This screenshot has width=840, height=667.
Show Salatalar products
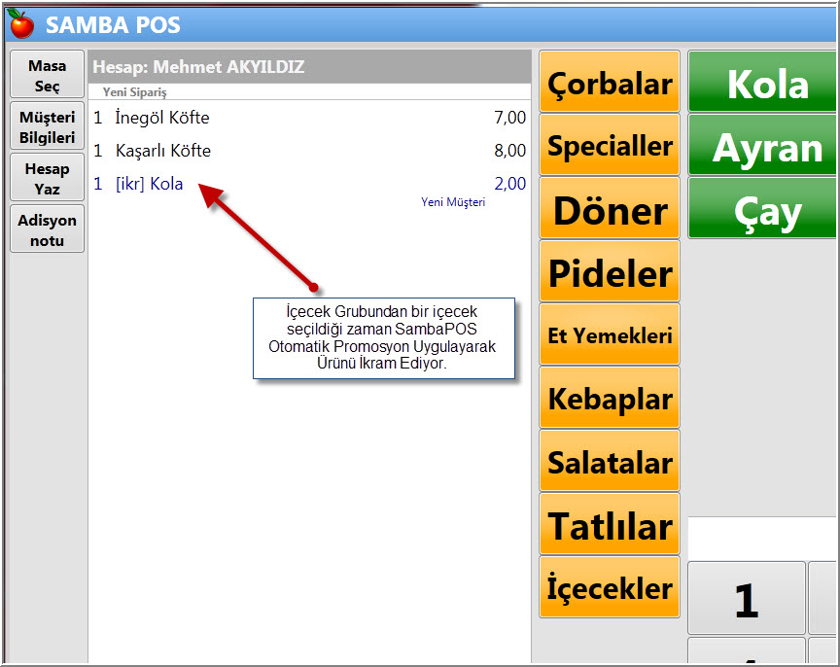point(609,461)
